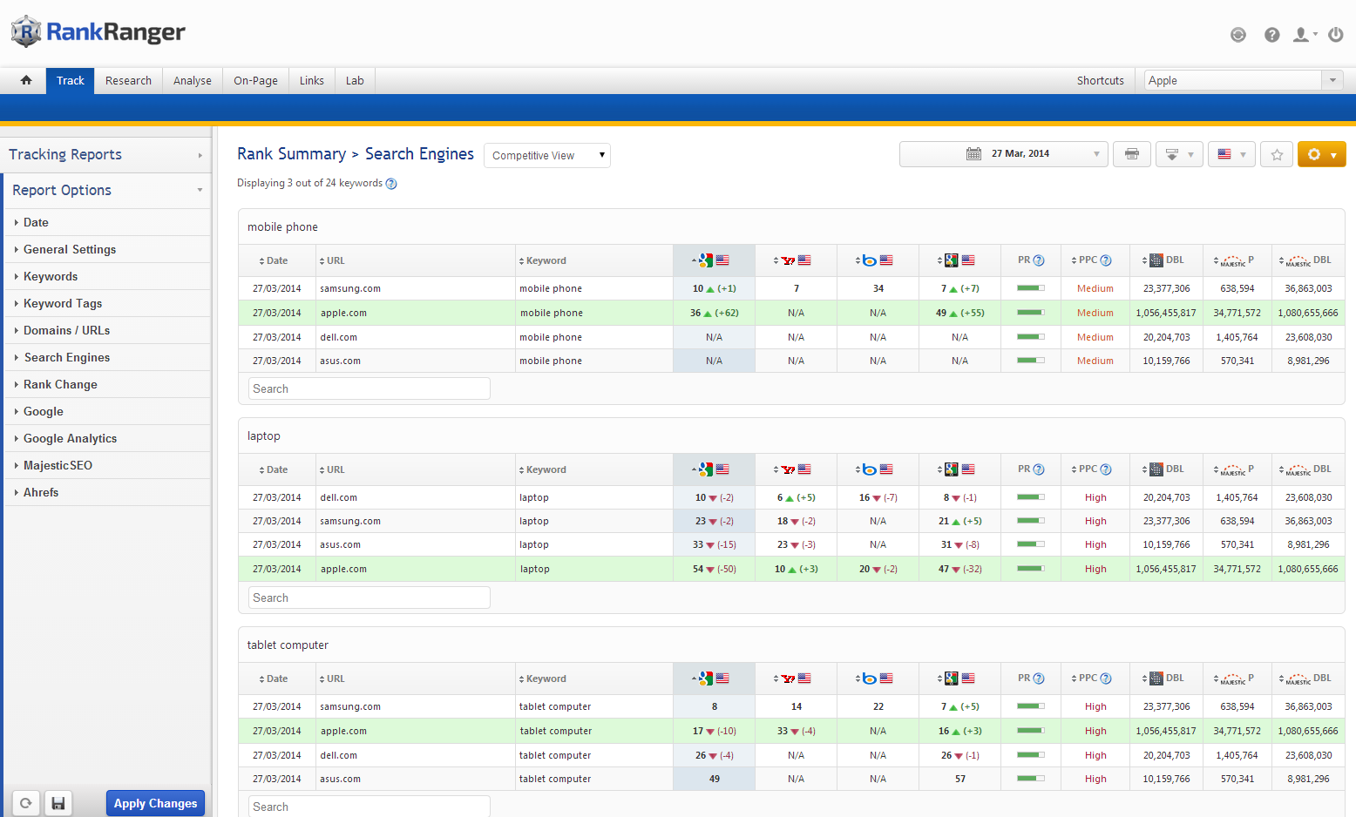Screen dimensions: 1356x817
Task: Open the On-Page tab
Action: coord(255,80)
